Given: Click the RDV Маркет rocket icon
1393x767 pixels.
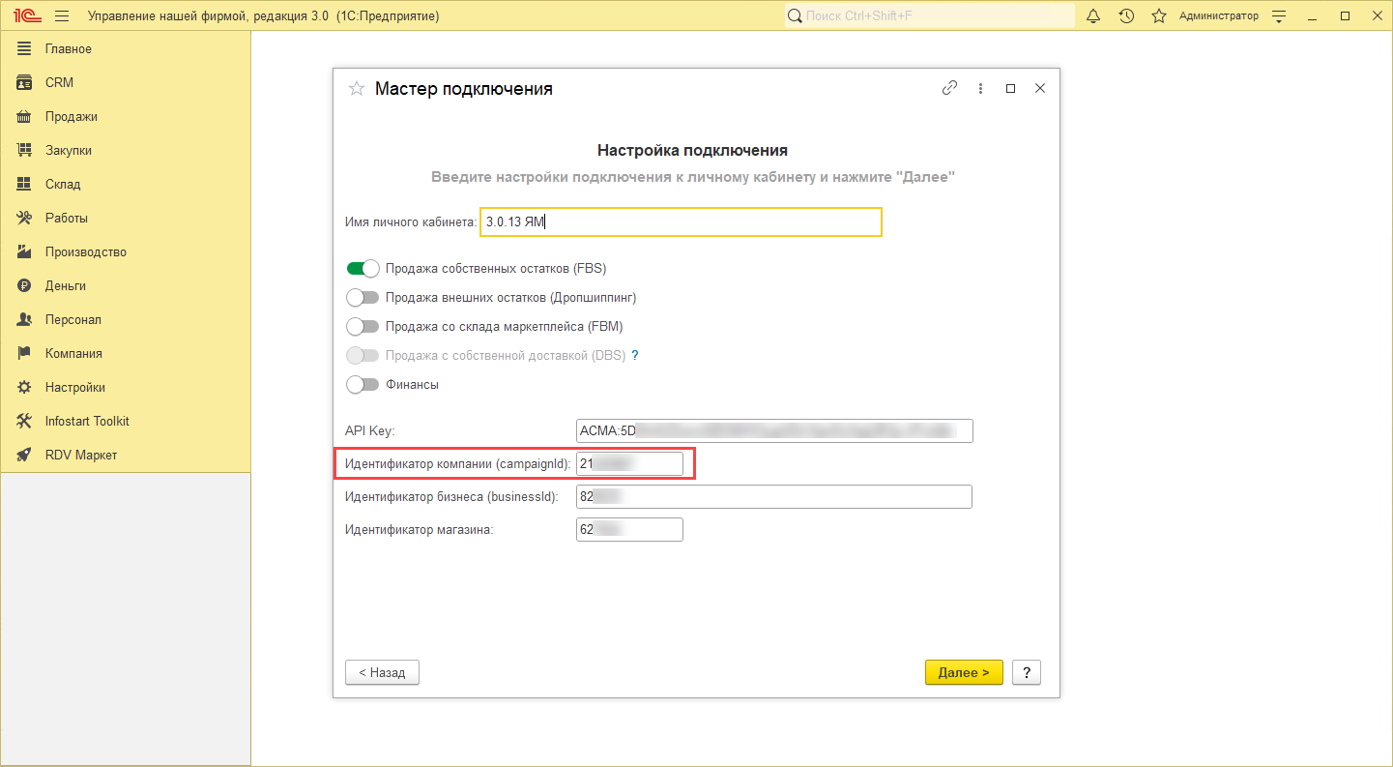Looking at the screenshot, I should (25, 455).
